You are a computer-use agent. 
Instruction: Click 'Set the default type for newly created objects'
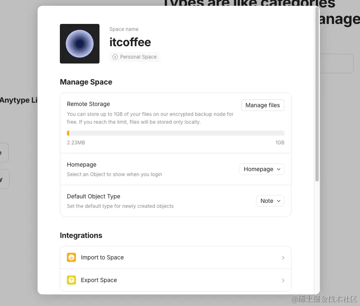pos(120,206)
